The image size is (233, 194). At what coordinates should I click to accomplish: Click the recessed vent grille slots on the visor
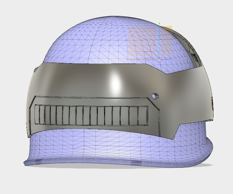(x=91, y=116)
